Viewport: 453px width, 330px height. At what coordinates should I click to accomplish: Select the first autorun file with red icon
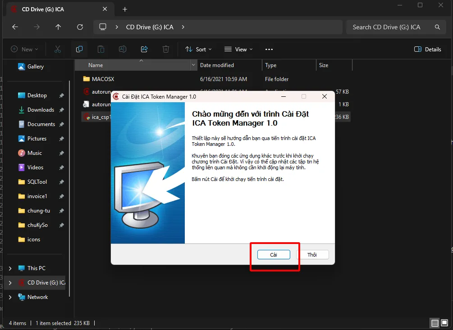click(x=97, y=91)
